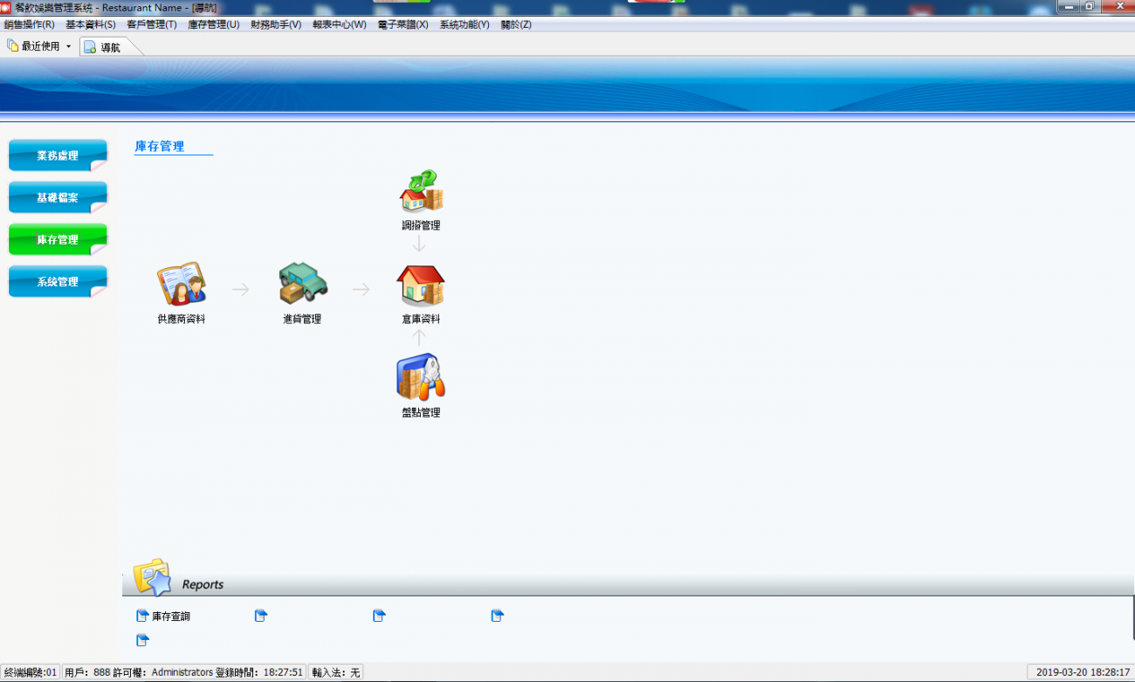Select the 業務處理 sidebar button
Viewport: 1135px width, 682px height.
tap(58, 155)
